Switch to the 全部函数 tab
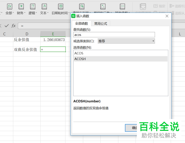The width and height of the screenshot is (185, 143). tap(81, 24)
